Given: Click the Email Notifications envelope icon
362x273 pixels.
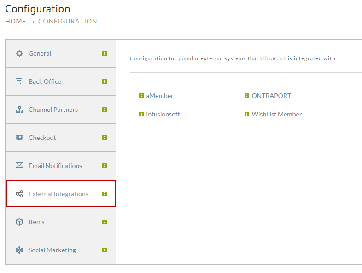Looking at the screenshot, I should pyautogui.click(x=19, y=165).
